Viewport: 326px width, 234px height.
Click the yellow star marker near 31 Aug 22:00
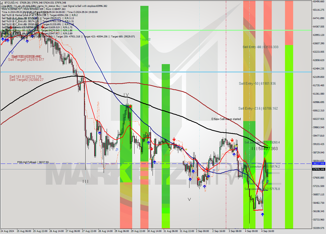186,149
